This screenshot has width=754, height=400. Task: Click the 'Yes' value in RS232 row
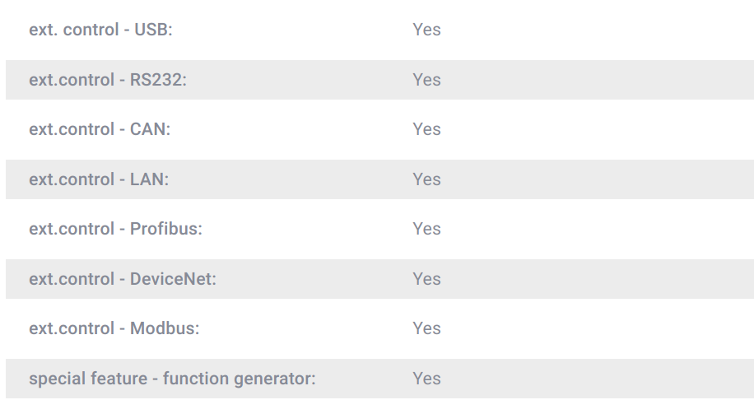click(426, 80)
